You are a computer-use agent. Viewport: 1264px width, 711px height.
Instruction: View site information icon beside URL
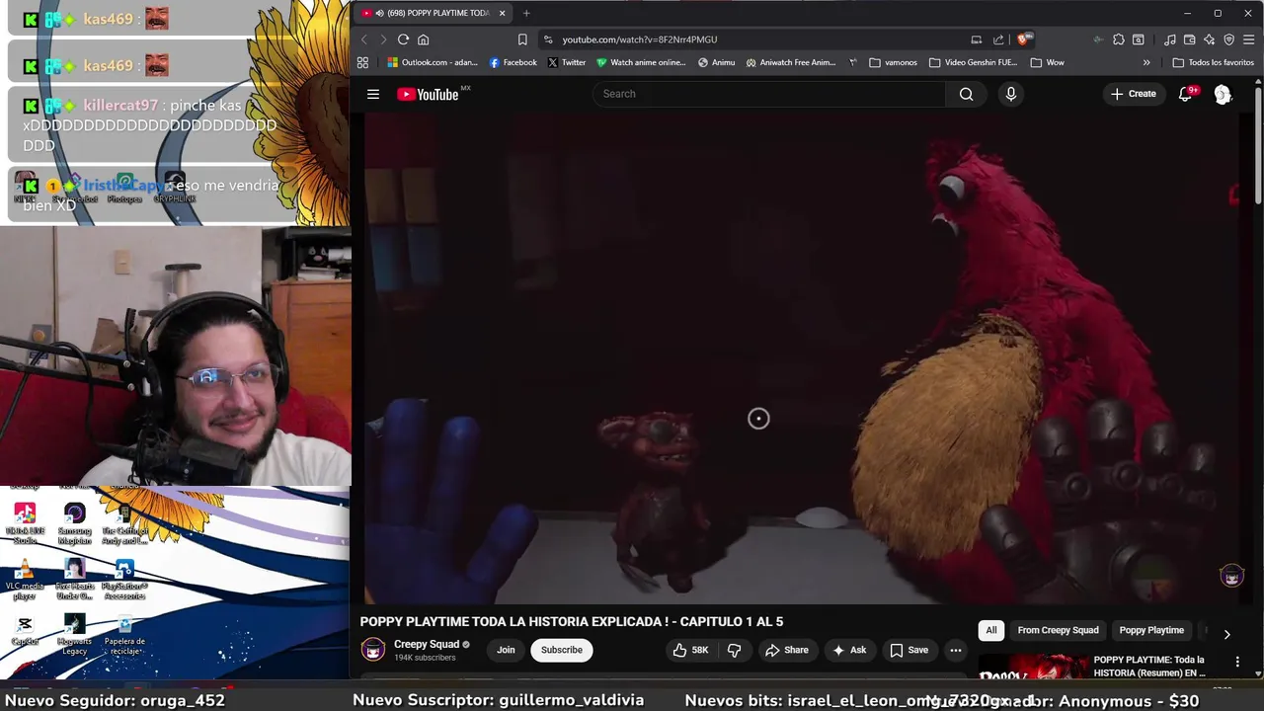(x=548, y=39)
